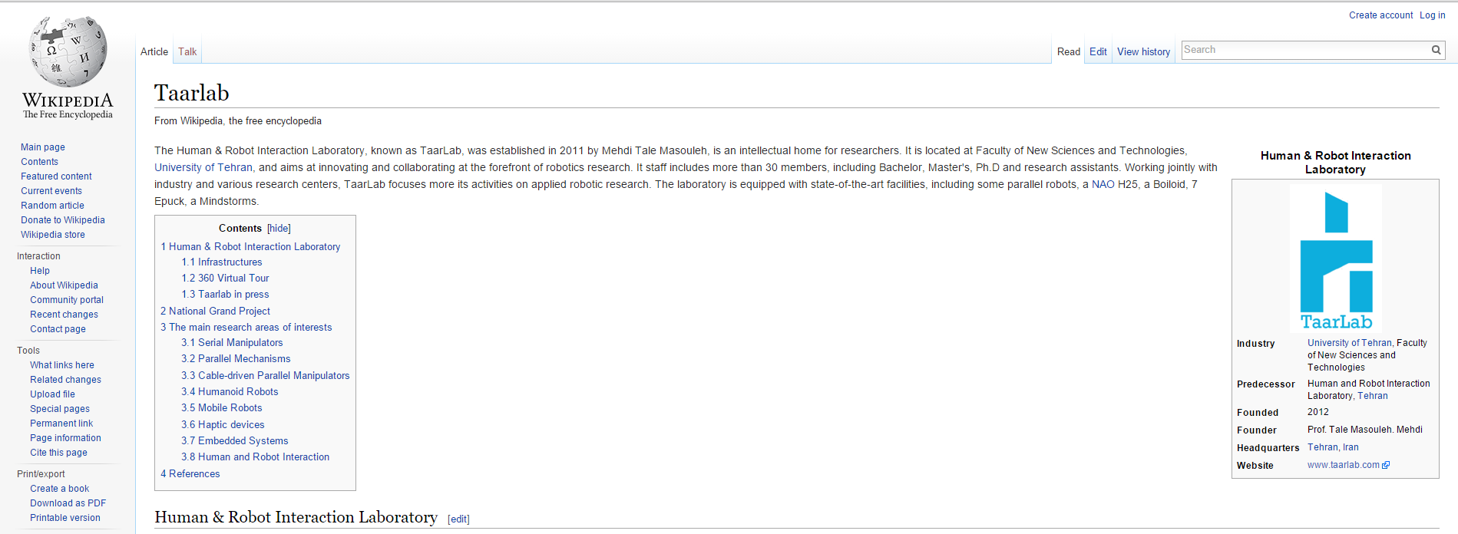The image size is (1458, 534).
Task: Jump to 3.1 Serial Manipulators
Action: (232, 343)
